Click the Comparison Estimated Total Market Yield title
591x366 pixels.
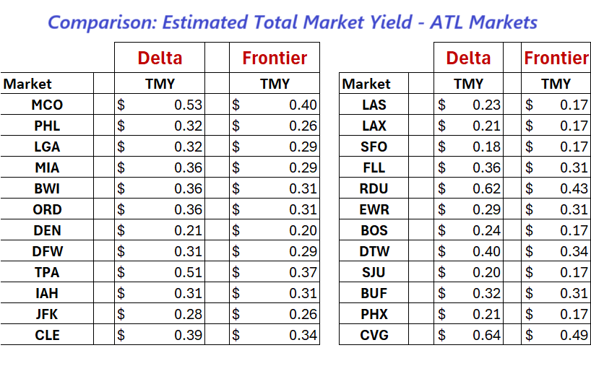click(x=293, y=22)
